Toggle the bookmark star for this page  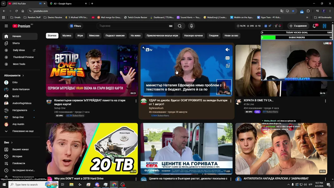pos(293,11)
